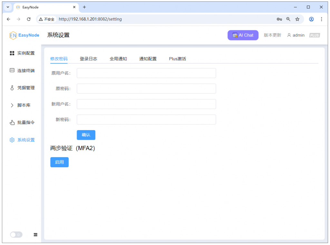
Task: Open the Plus激活 tab
Action: click(177, 59)
